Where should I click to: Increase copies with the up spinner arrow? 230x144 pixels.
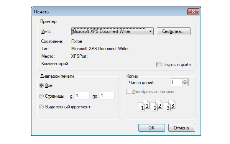tap(185, 81)
